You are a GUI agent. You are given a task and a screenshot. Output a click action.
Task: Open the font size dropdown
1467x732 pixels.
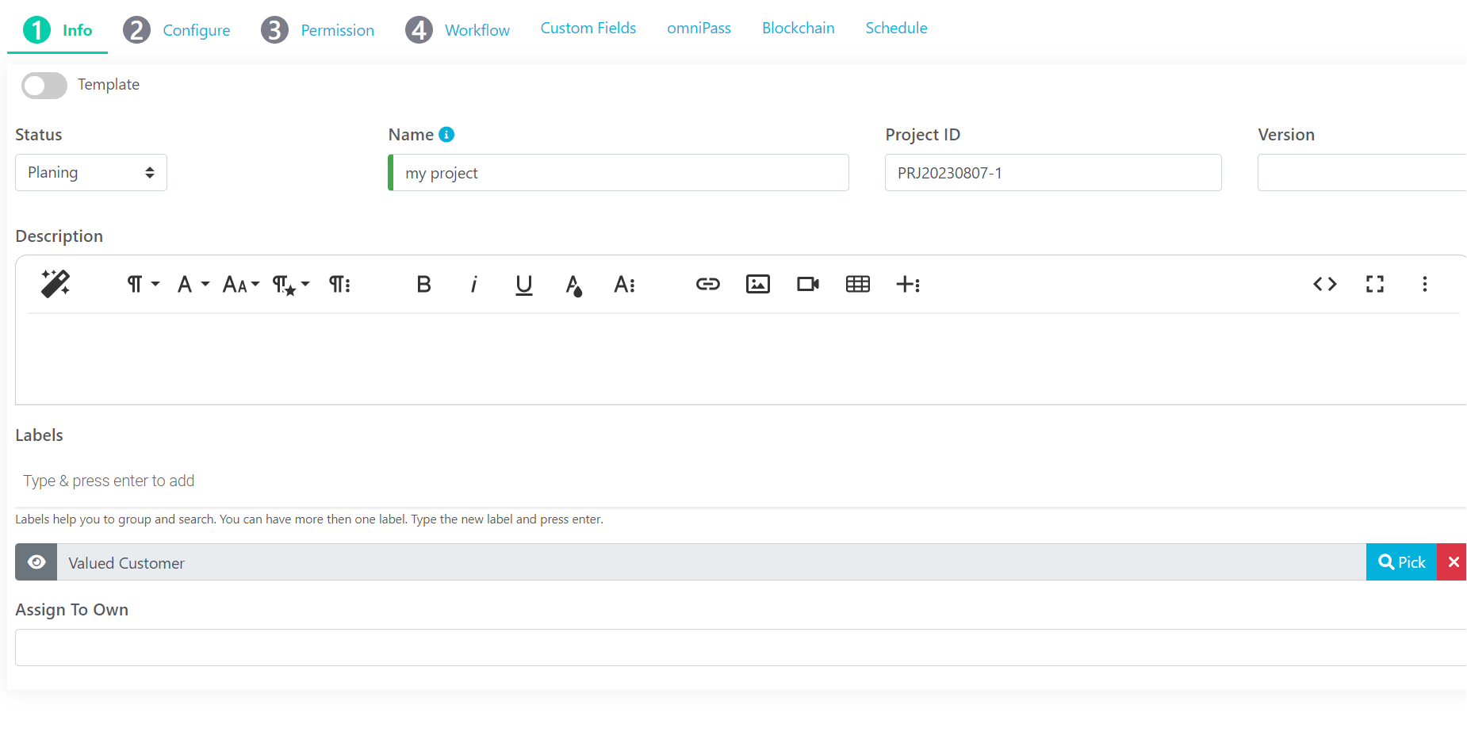click(239, 284)
